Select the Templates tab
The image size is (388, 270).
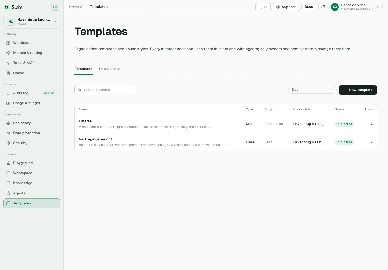click(x=84, y=69)
